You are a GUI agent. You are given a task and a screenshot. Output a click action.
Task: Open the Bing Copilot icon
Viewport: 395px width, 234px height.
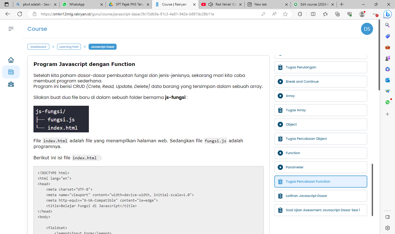tap(387, 14)
